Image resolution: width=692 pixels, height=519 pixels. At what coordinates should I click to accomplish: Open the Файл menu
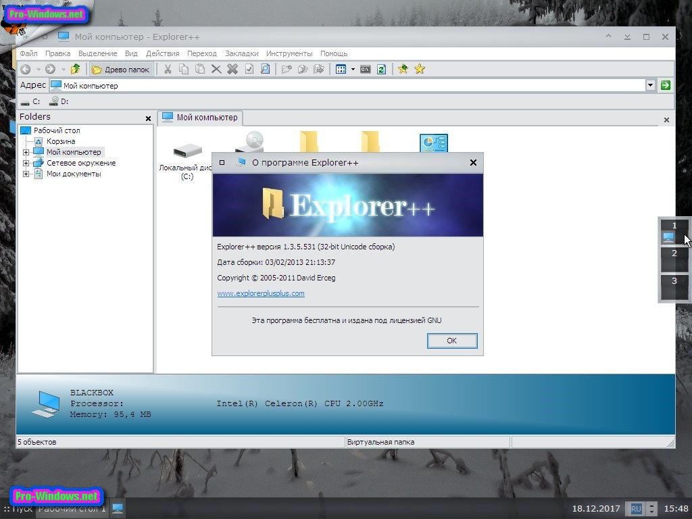pyautogui.click(x=28, y=53)
